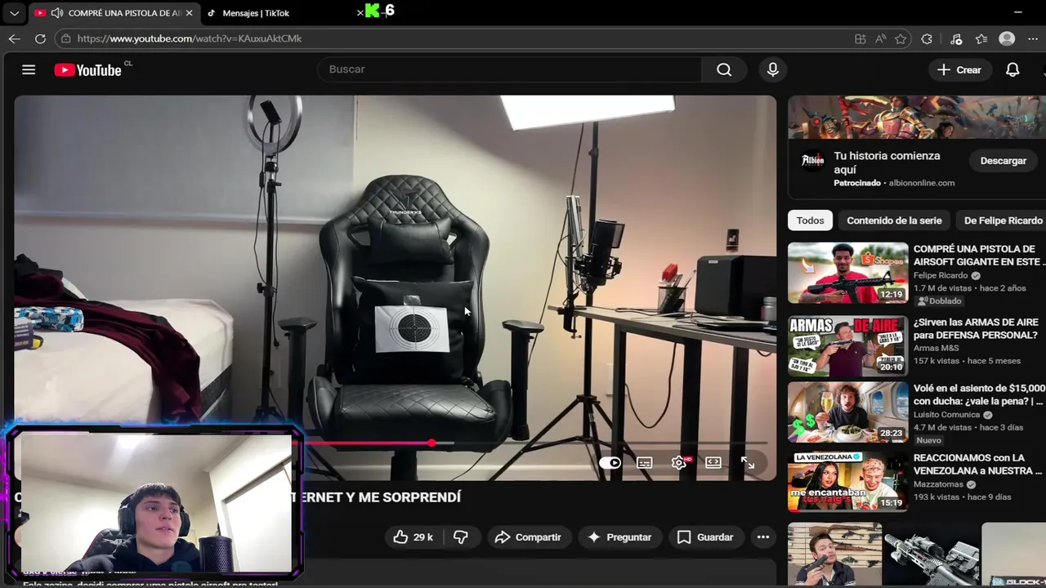Open the Armas M&S channel link
The width and height of the screenshot is (1046, 588).
pos(935,348)
